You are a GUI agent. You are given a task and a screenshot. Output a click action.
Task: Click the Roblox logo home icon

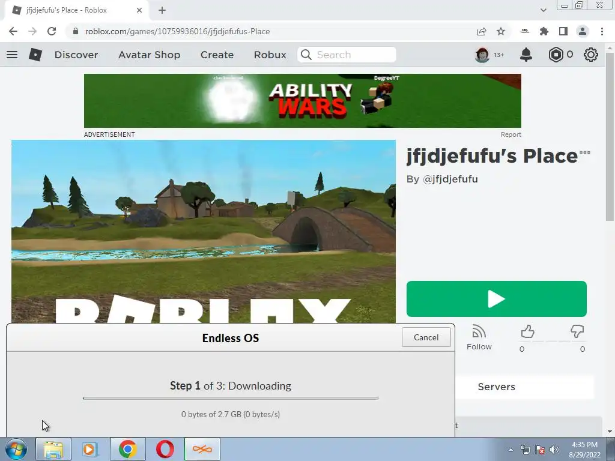(x=35, y=55)
